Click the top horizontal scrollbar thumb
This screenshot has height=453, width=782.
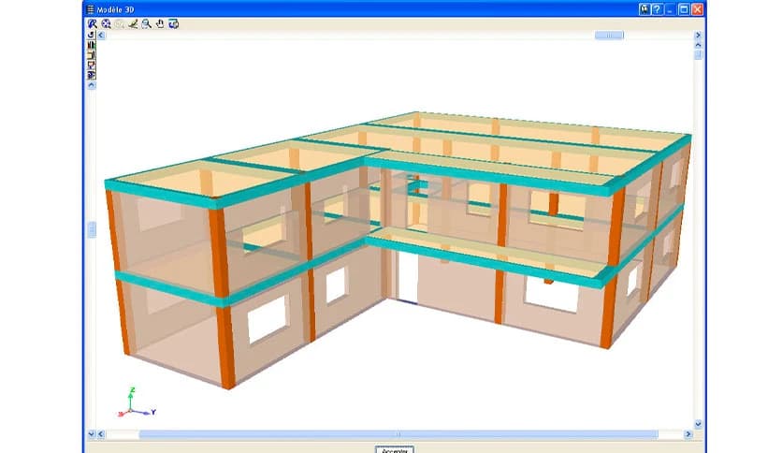tap(609, 36)
